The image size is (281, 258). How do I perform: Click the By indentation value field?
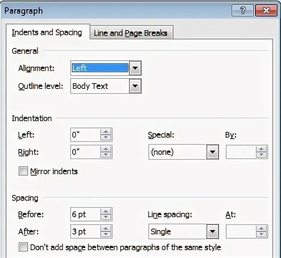pos(241,152)
